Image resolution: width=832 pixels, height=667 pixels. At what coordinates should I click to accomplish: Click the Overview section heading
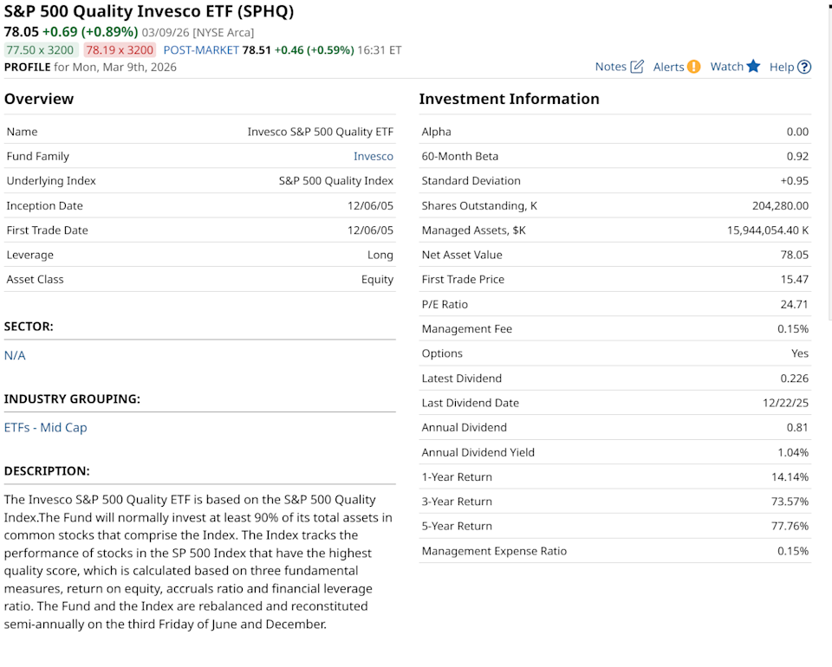[x=39, y=99]
